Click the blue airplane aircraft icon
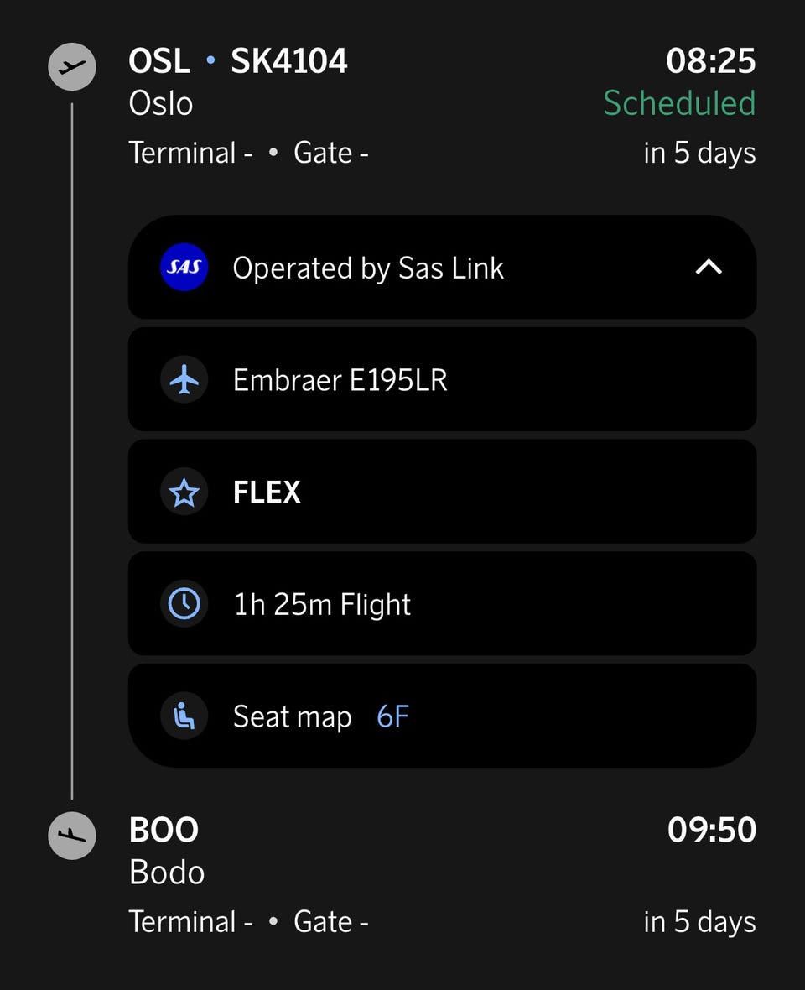Image resolution: width=805 pixels, height=990 pixels. tap(184, 379)
